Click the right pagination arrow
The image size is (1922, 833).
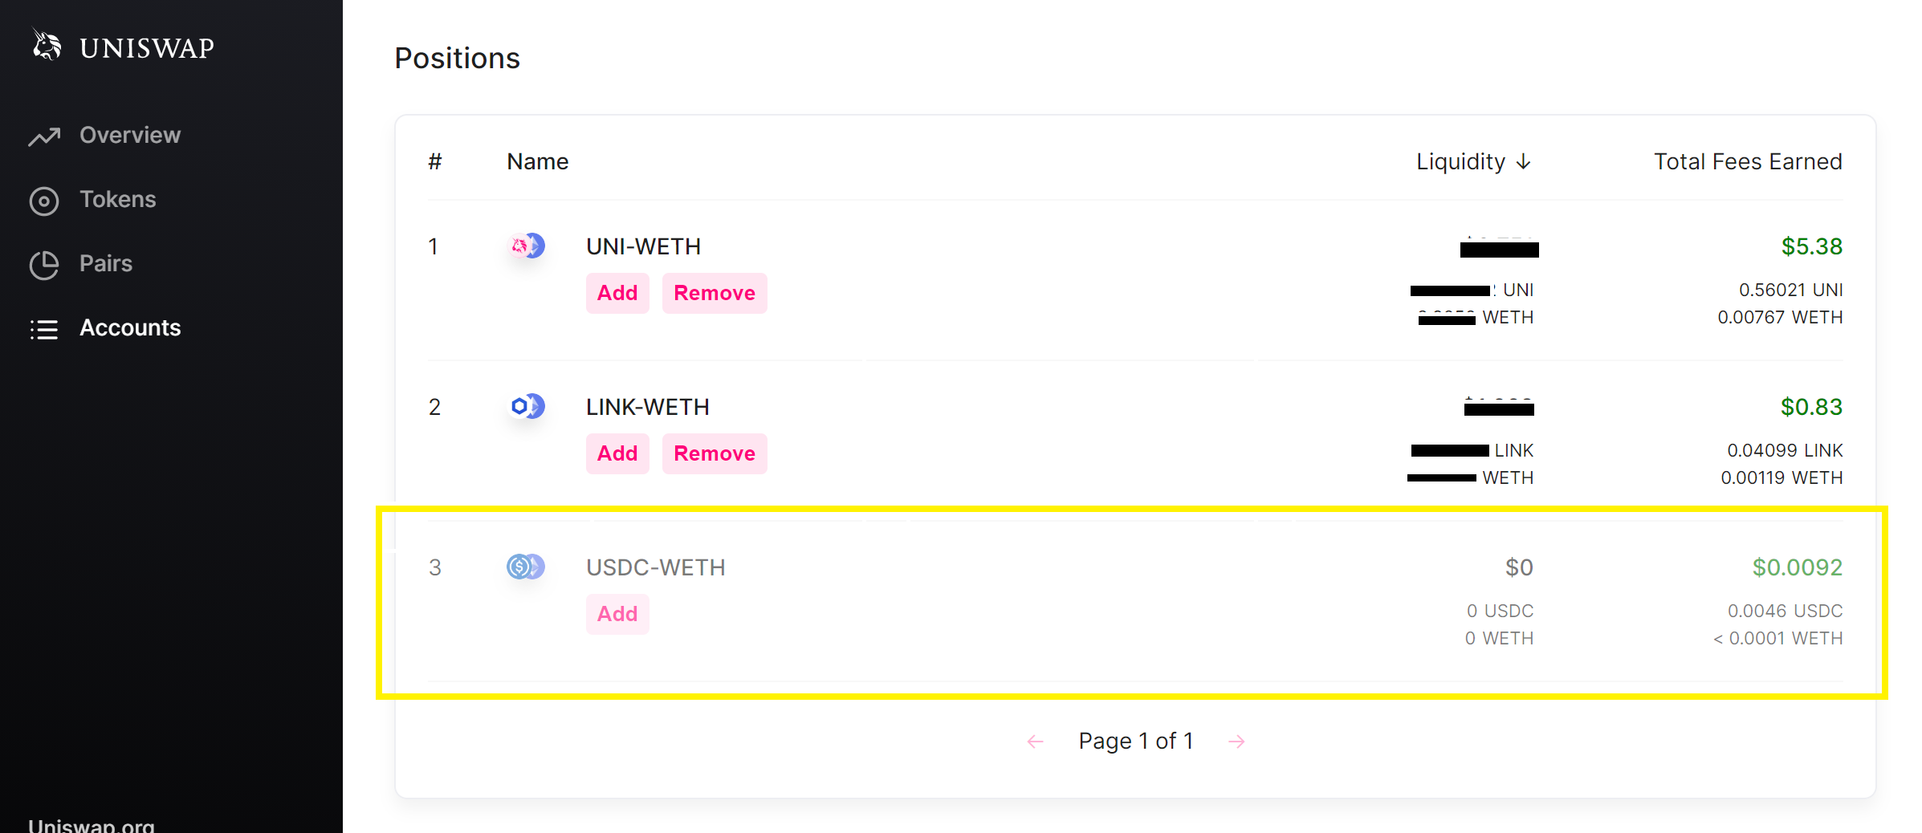1236,741
